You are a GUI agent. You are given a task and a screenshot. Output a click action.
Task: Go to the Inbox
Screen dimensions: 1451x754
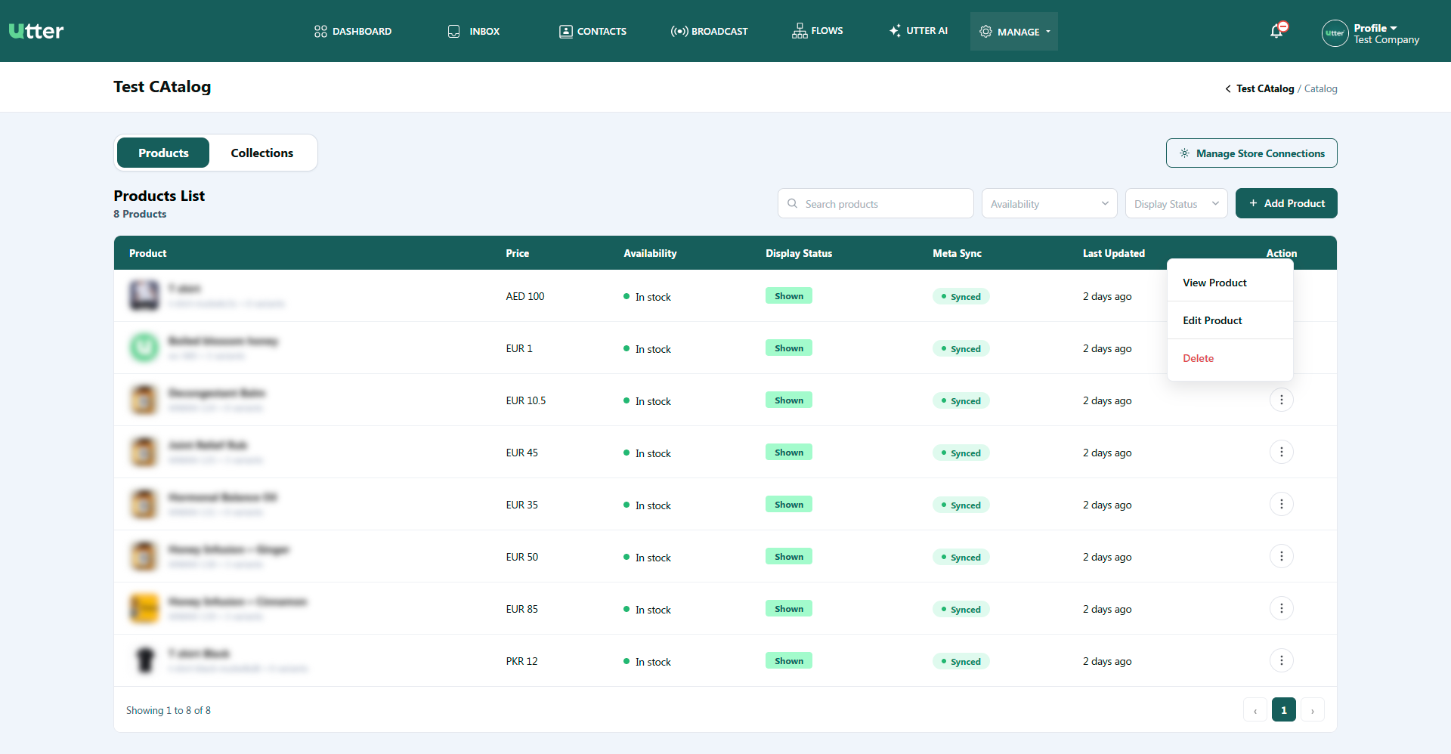[474, 31]
